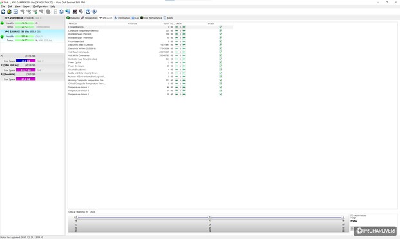
Task: Click the dark chip toolbar icon
Action: (x=75, y=12)
